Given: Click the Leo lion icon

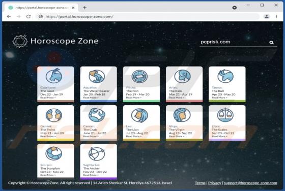Looking at the screenshot, I should [x=139, y=115].
